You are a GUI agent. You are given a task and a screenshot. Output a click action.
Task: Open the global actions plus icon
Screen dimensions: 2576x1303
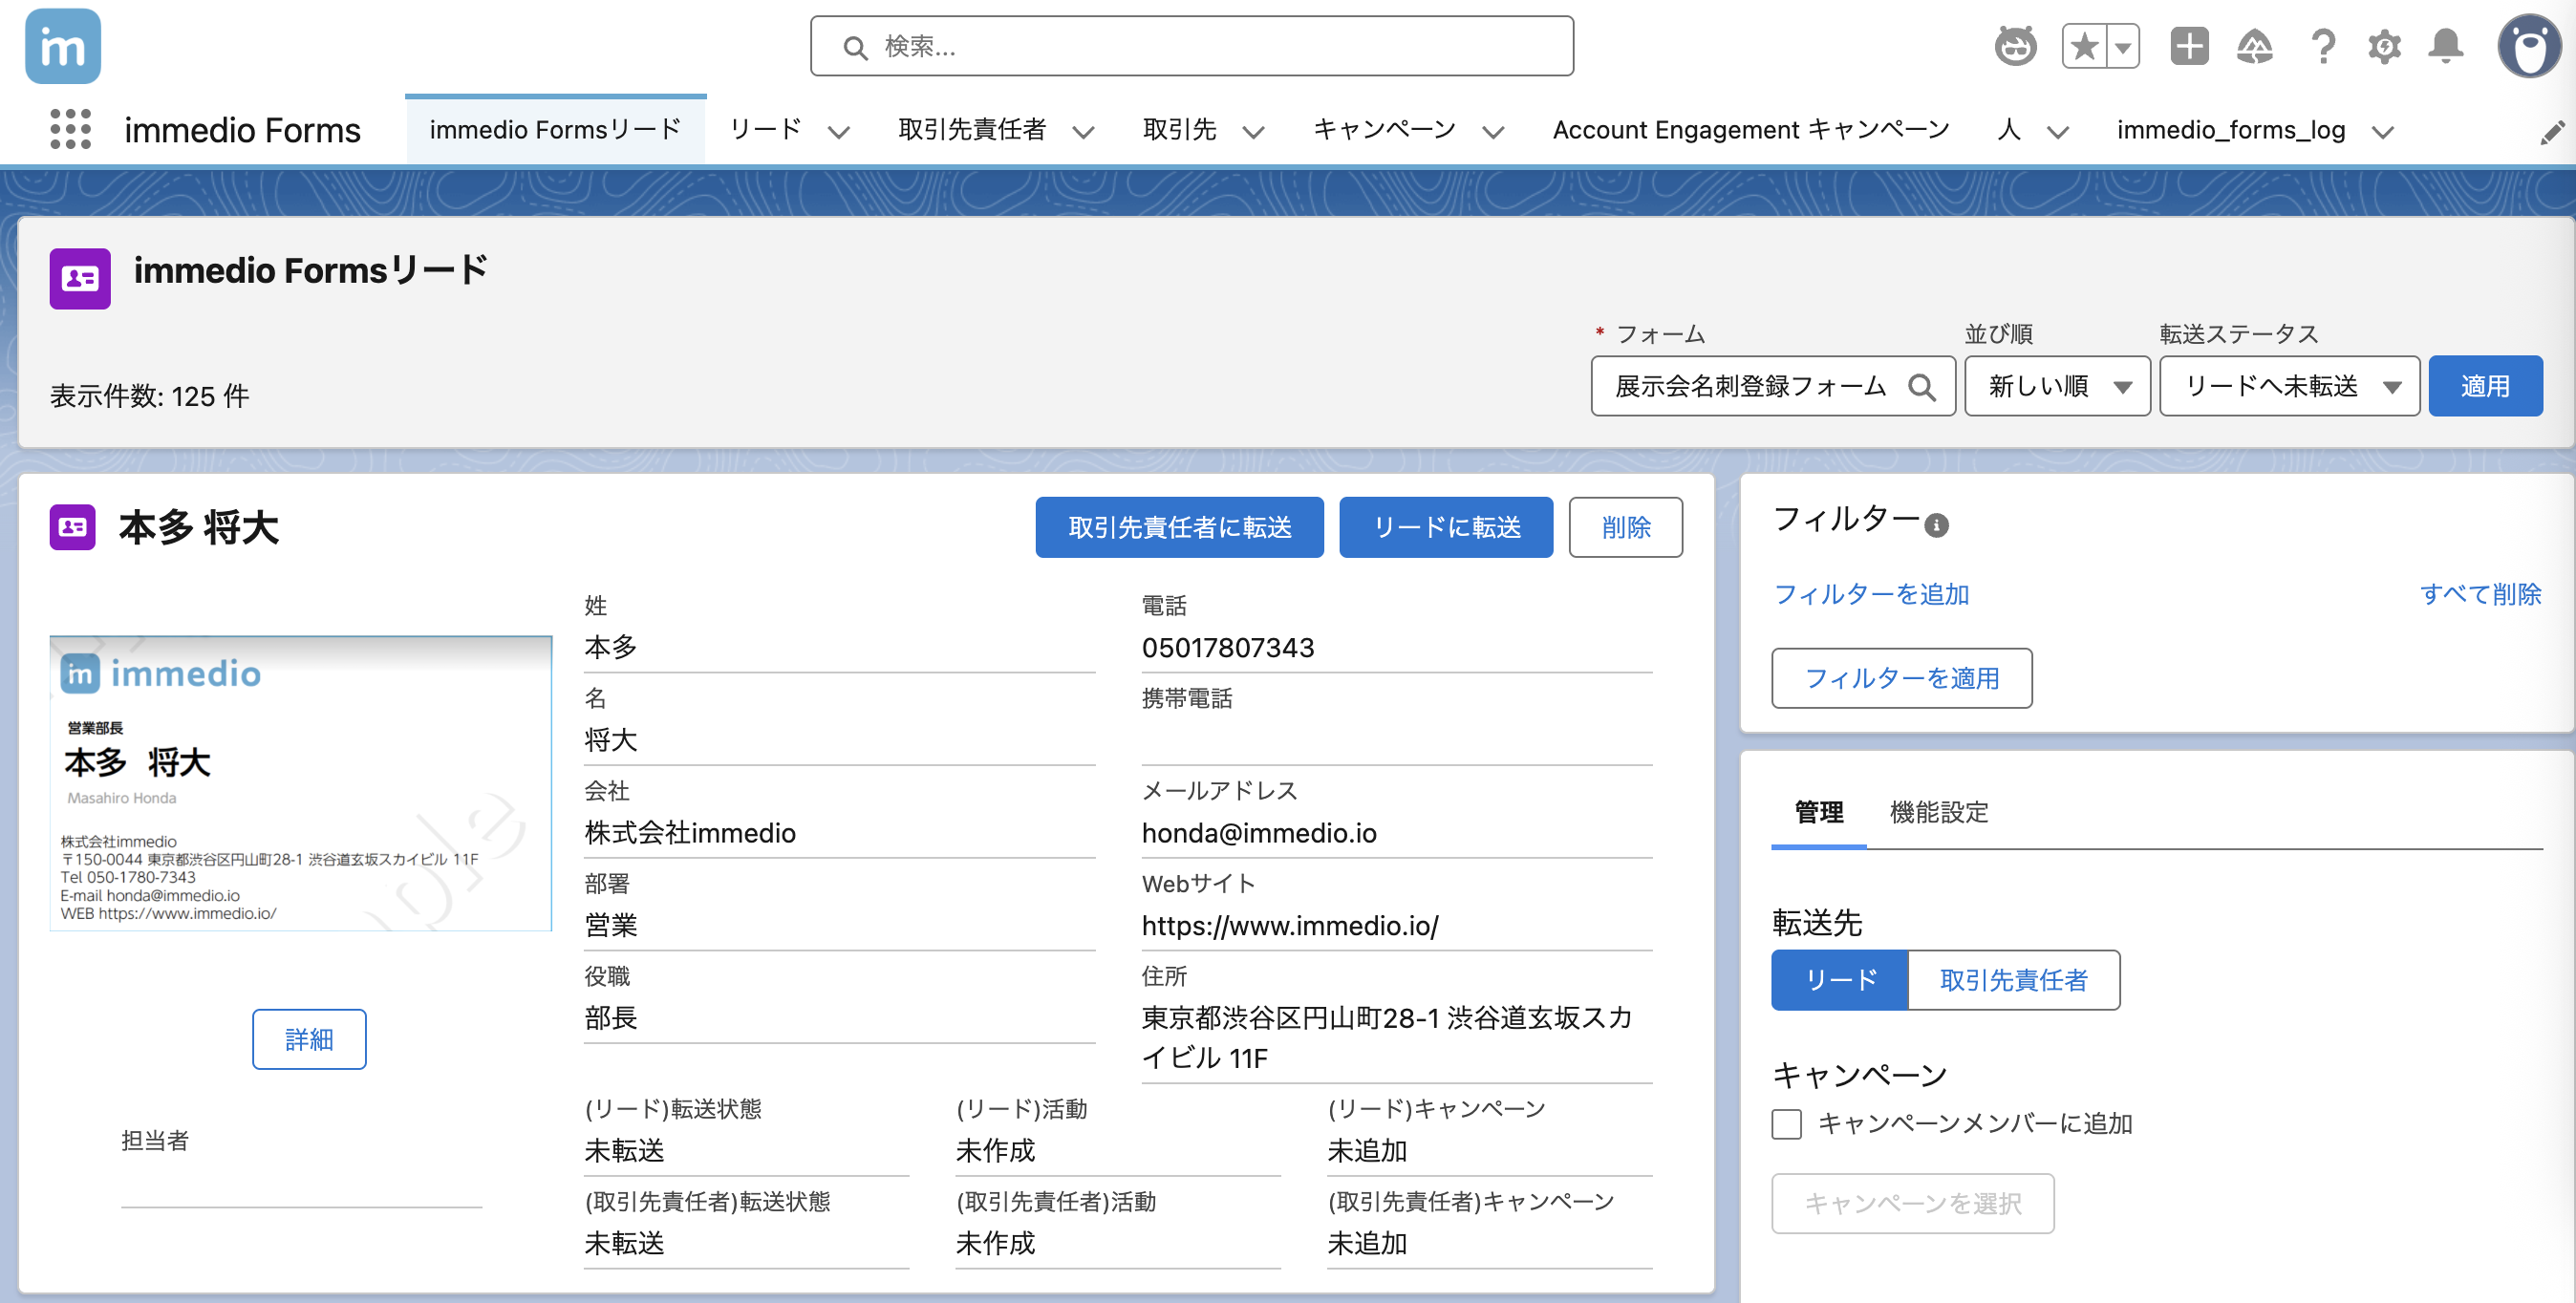click(2188, 46)
